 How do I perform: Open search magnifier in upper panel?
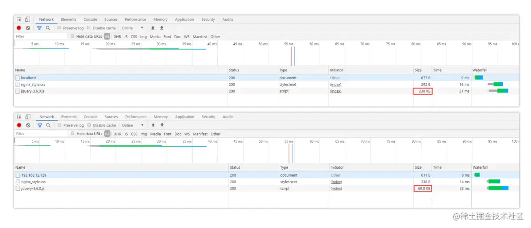[48, 28]
